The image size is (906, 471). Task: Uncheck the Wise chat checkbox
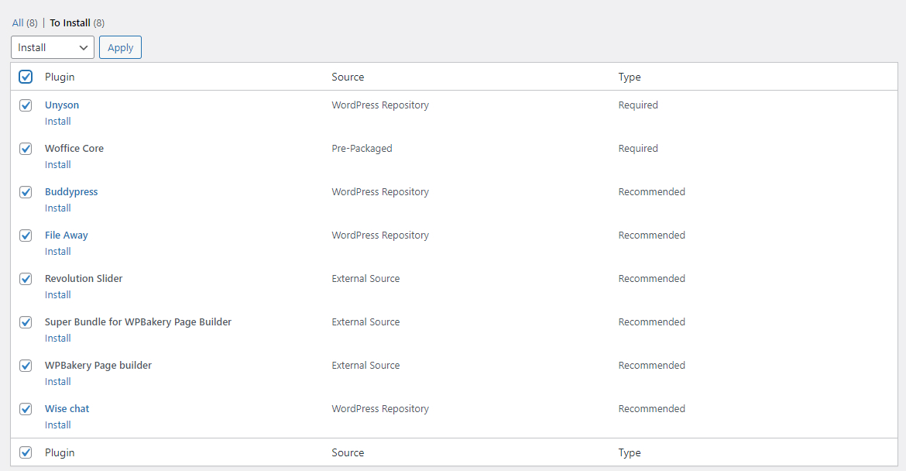pyautogui.click(x=26, y=409)
